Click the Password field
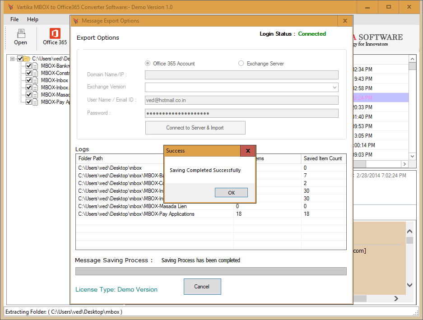The image size is (423, 320). pyautogui.click(x=242, y=113)
